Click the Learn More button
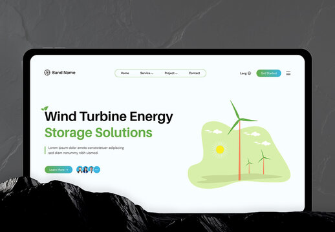335x232 pixels. point(59,169)
